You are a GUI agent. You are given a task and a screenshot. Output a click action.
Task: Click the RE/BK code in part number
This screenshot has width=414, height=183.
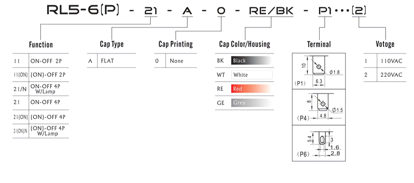271,10
